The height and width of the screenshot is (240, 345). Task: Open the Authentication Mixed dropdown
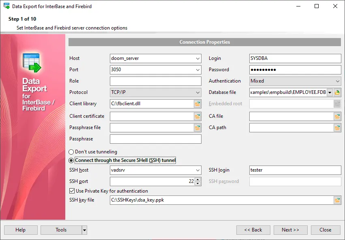click(338, 81)
